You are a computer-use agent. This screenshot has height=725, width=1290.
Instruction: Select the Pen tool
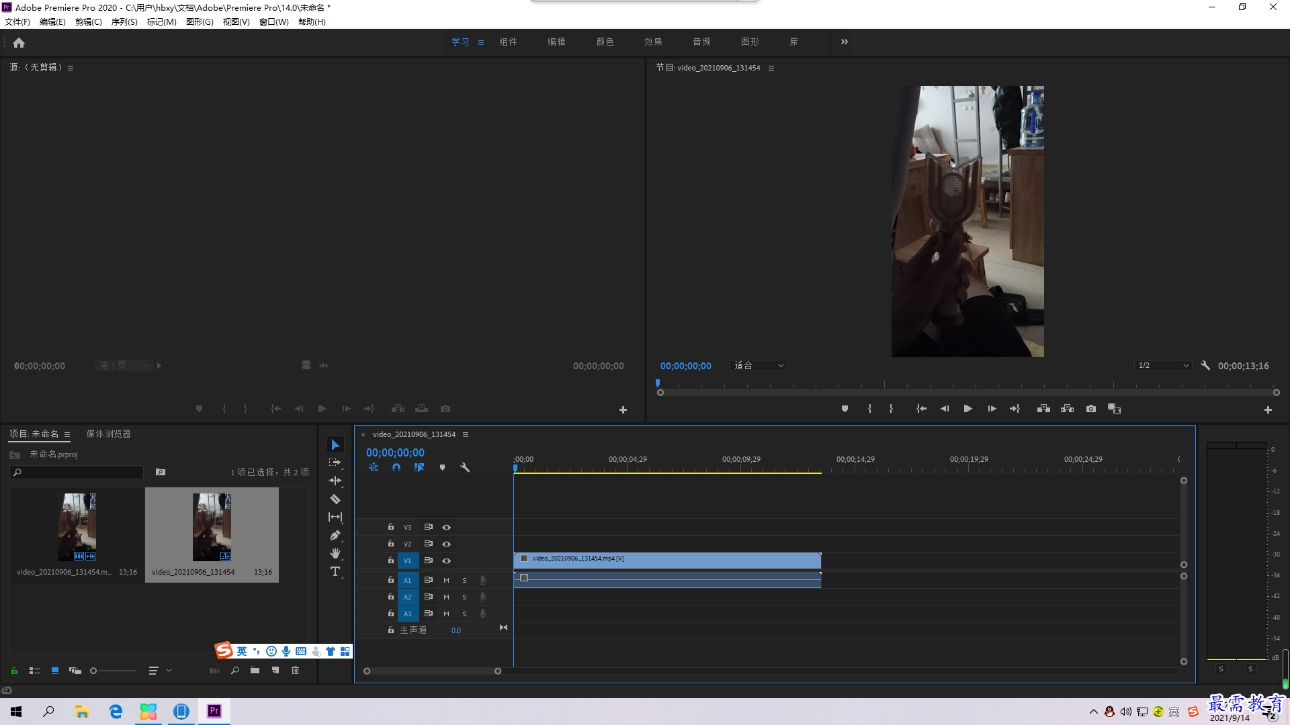(x=335, y=535)
